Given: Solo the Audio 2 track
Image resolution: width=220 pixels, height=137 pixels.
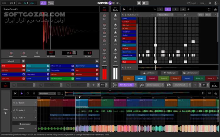Looking at the screenshot, I should pyautogui.click(x=17, y=110).
